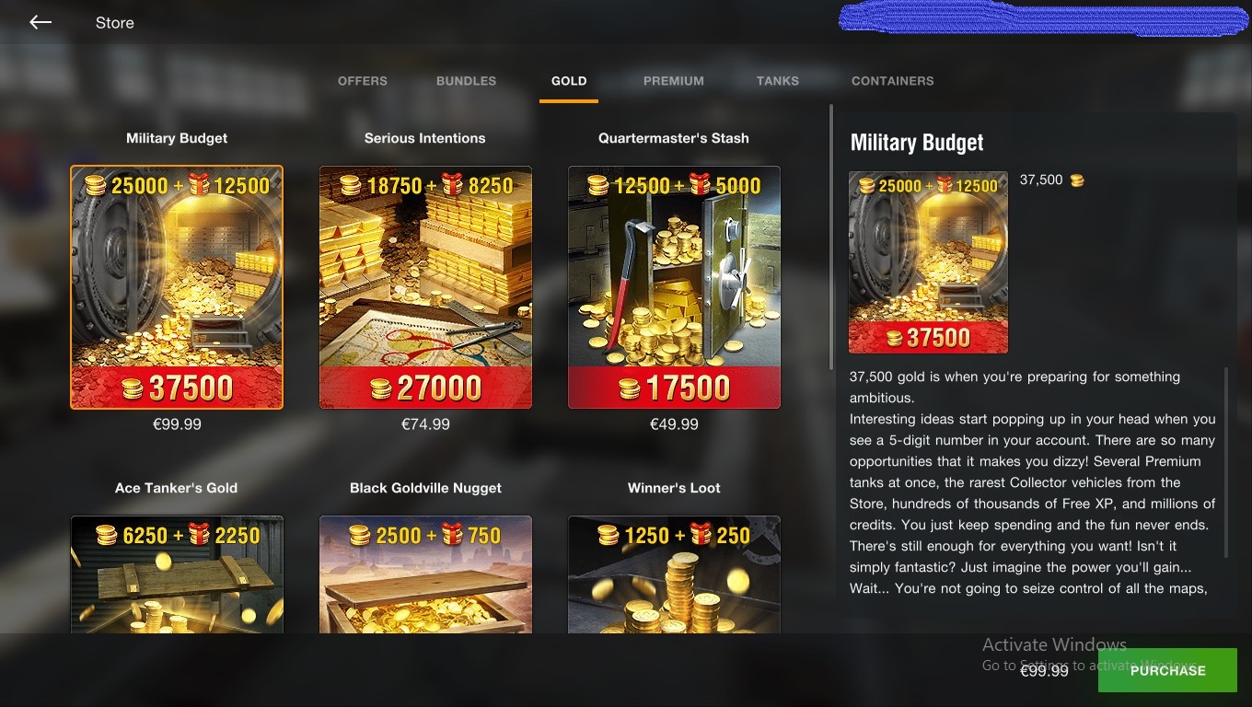Select the Quartermaster's Stash safe pack
The image size is (1252, 707).
674,287
